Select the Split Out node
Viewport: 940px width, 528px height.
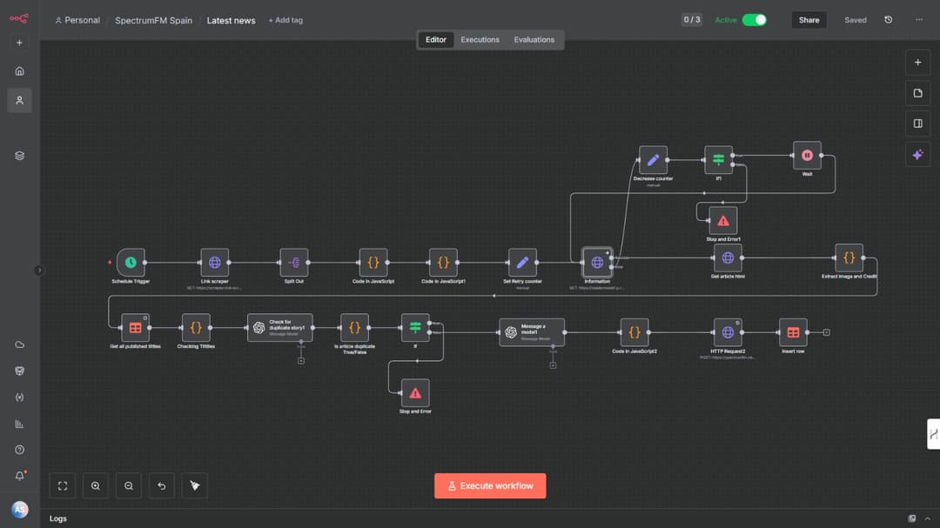pyautogui.click(x=293, y=262)
